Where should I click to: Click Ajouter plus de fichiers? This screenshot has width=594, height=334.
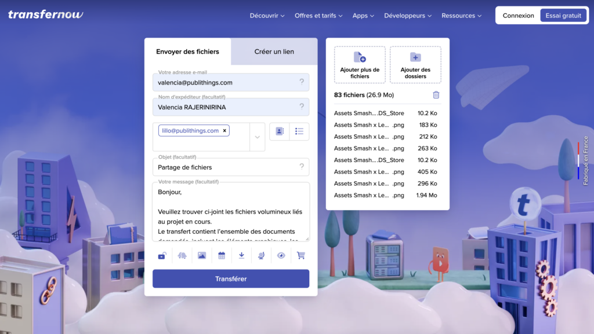tap(360, 65)
